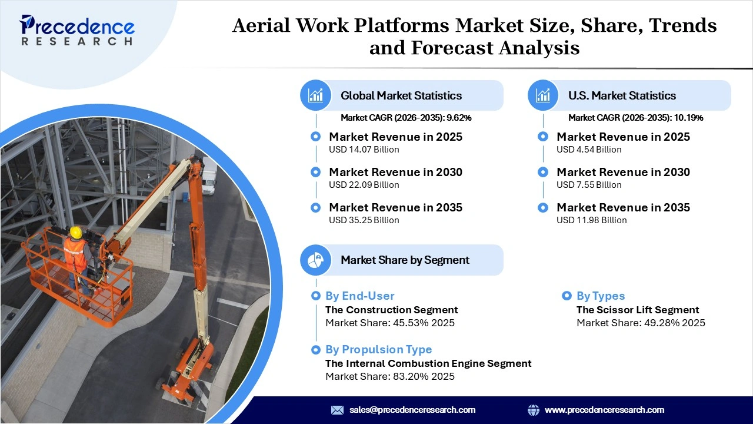The height and width of the screenshot is (424, 753).
Task: Expand the Global Market Statistics header banner
Action: click(x=402, y=95)
